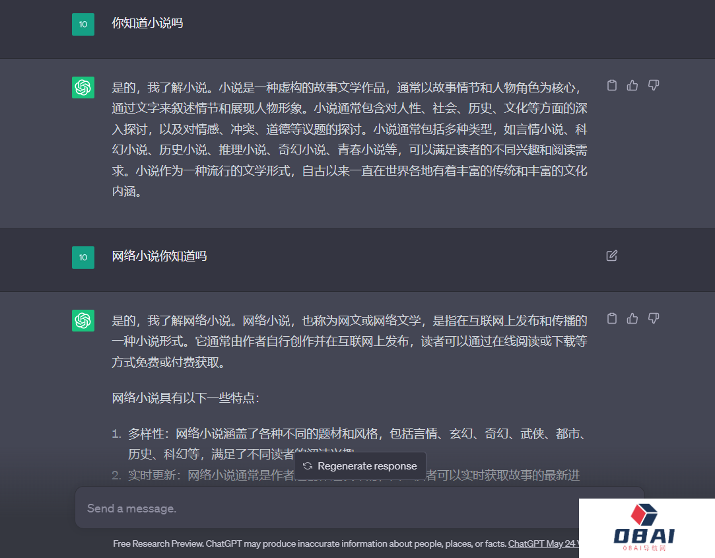
Task: Give thumbs up to the 小说 response
Action: (x=632, y=85)
